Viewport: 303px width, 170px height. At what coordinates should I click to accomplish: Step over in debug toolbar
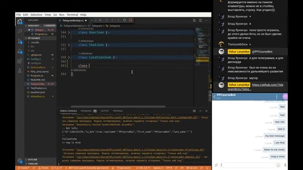[106, 20]
